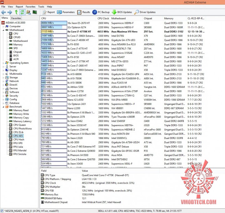Sort by Motherboard column header
The width and height of the screenshot is (225, 213).
[127, 18]
